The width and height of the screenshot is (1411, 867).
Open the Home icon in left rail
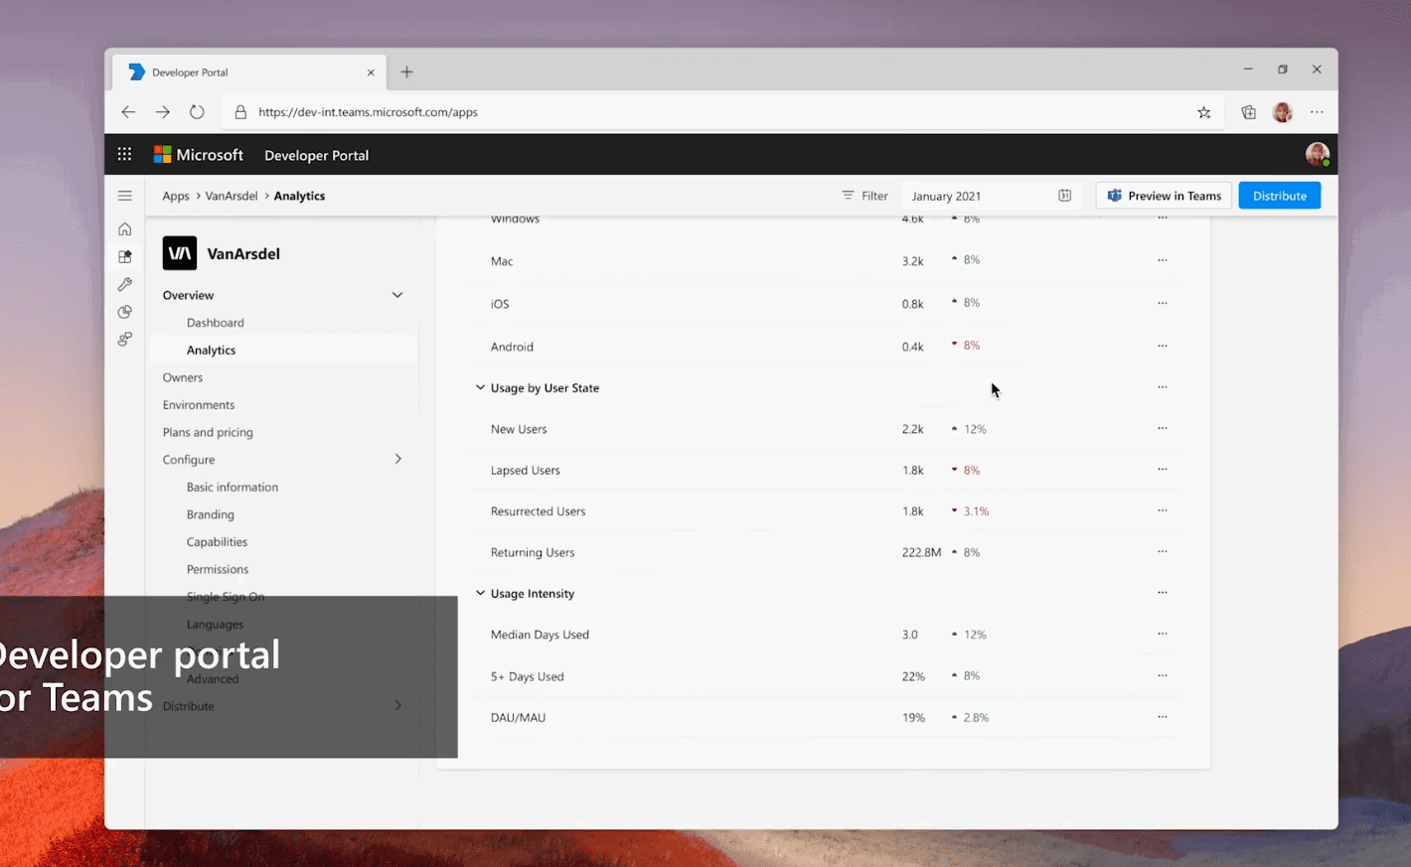(124, 229)
